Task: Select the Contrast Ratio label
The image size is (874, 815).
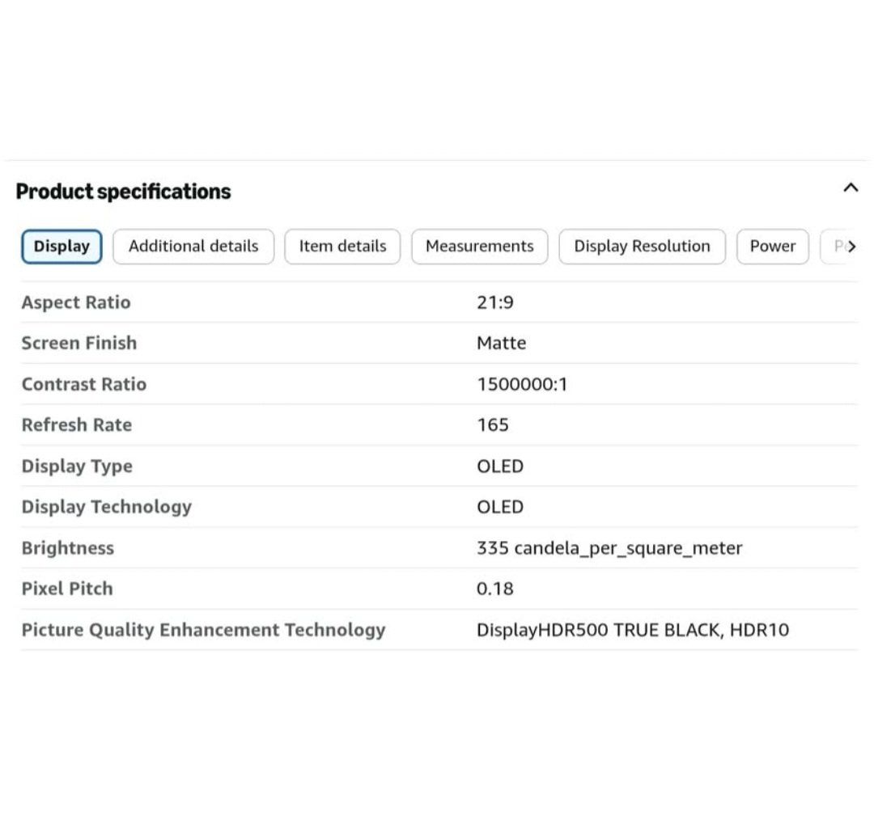Action: coord(84,384)
